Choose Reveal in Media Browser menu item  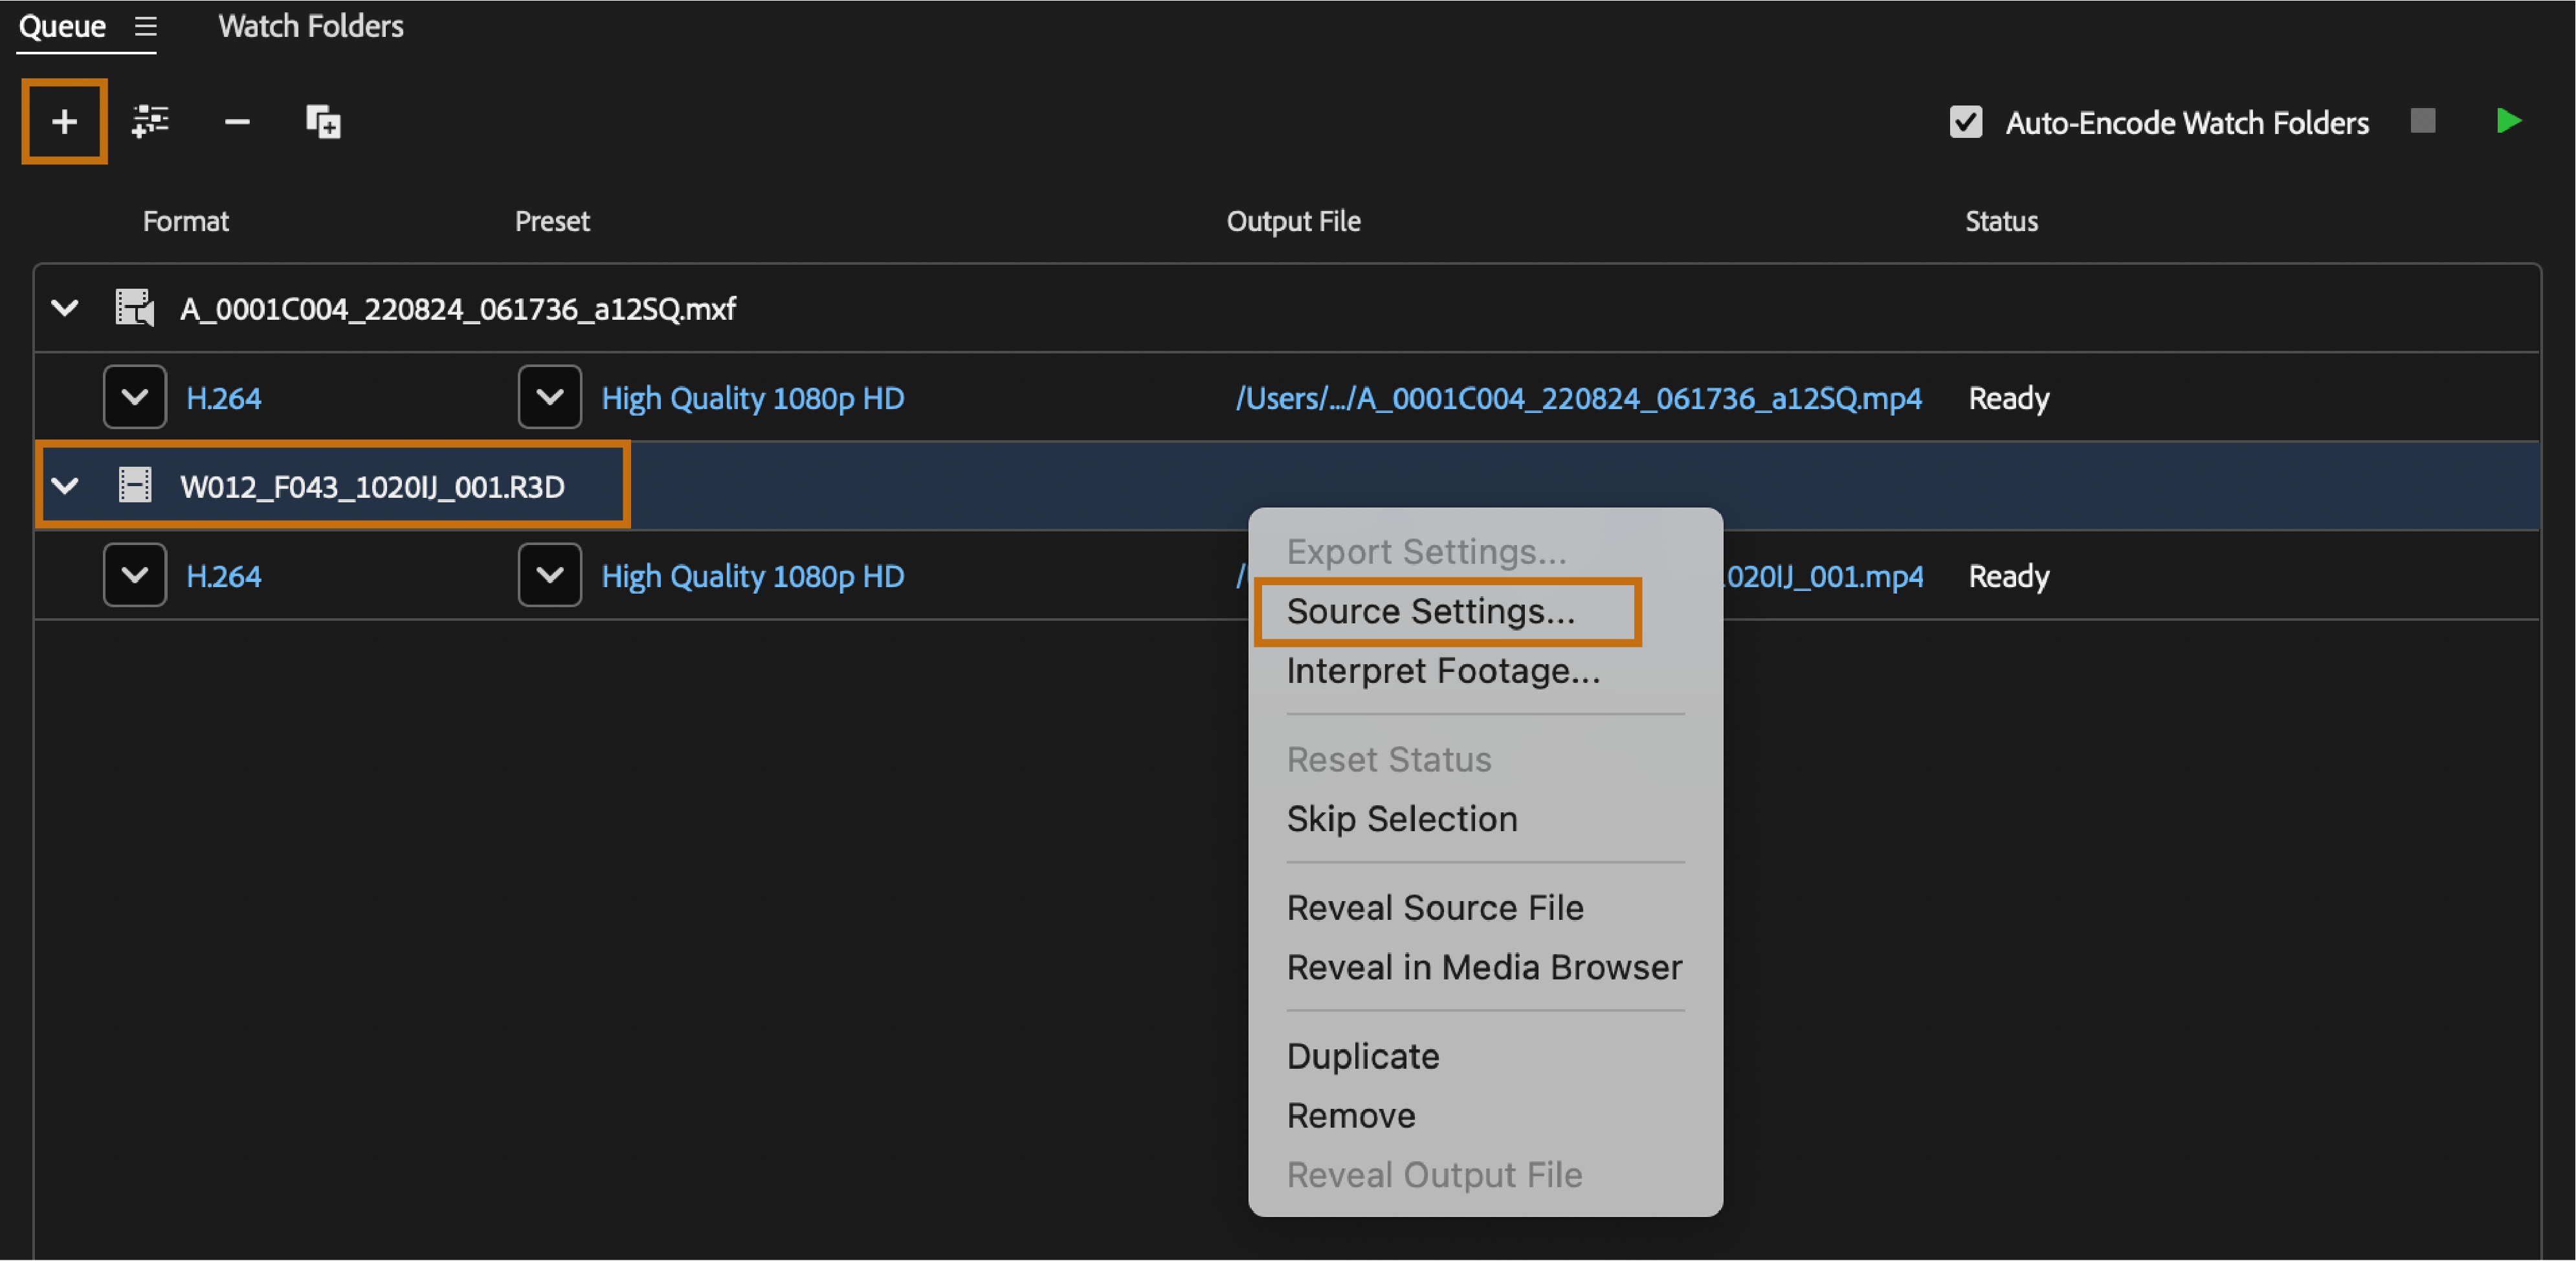tap(1484, 967)
